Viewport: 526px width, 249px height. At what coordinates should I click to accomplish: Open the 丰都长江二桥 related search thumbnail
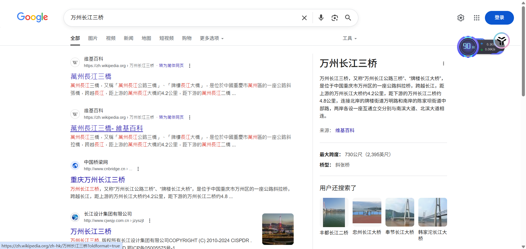(x=334, y=212)
